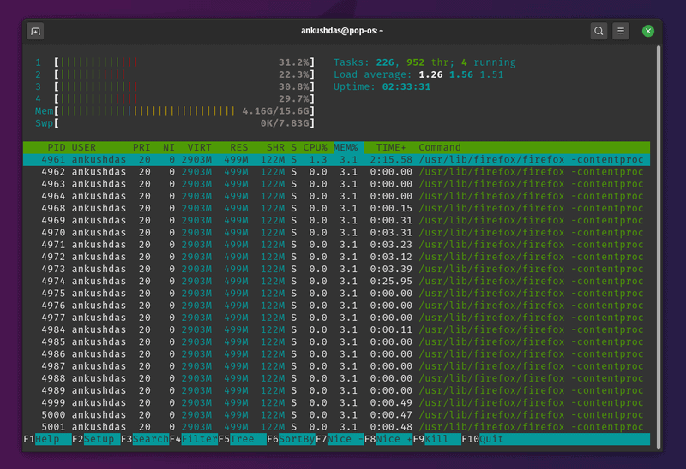Click TIME+ value 0:03.39

pos(391,269)
